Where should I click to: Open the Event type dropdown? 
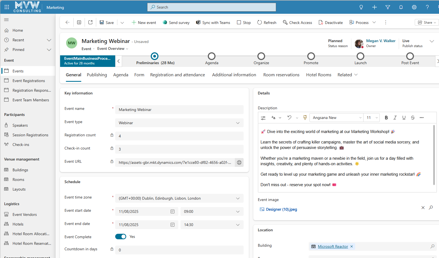(179, 123)
